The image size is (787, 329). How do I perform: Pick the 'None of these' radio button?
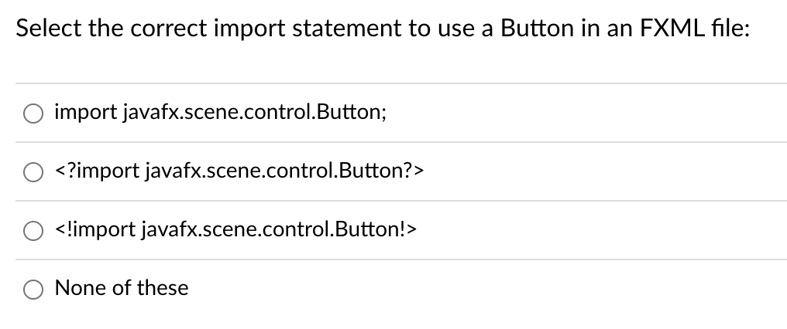[x=33, y=290]
